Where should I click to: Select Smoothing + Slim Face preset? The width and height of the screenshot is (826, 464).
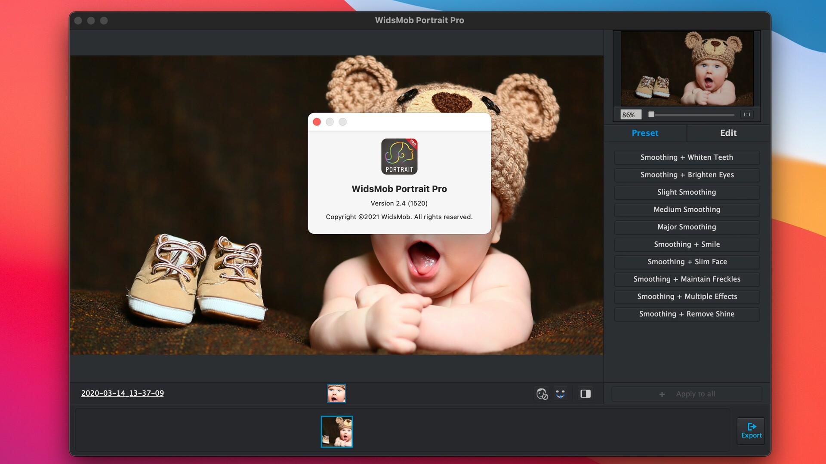(x=687, y=261)
